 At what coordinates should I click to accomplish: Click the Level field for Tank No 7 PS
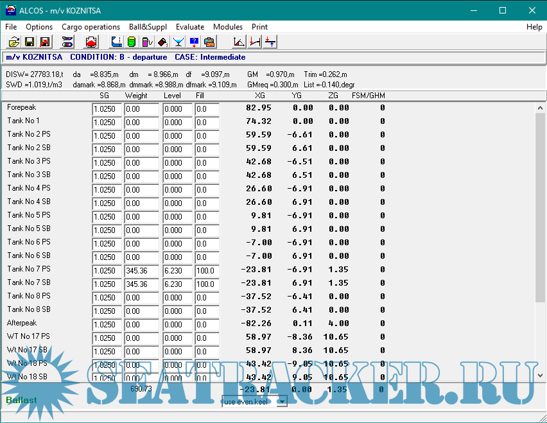pyautogui.click(x=177, y=271)
